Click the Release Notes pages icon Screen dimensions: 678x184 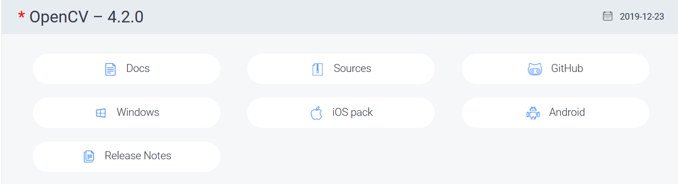tap(89, 156)
